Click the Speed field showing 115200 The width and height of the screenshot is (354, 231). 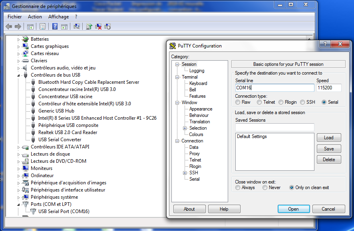(329, 88)
